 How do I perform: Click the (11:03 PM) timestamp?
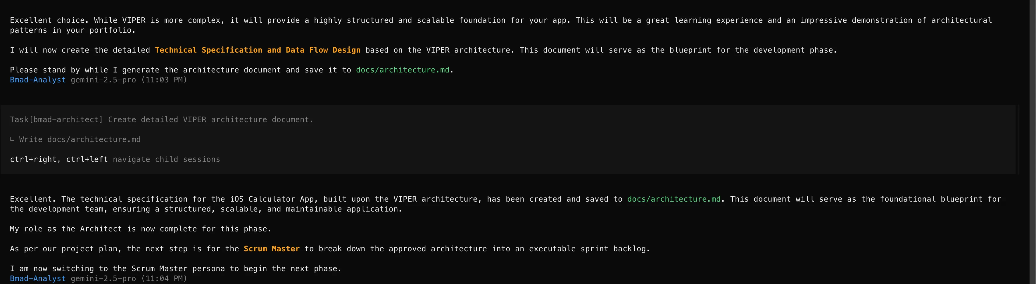tap(164, 80)
